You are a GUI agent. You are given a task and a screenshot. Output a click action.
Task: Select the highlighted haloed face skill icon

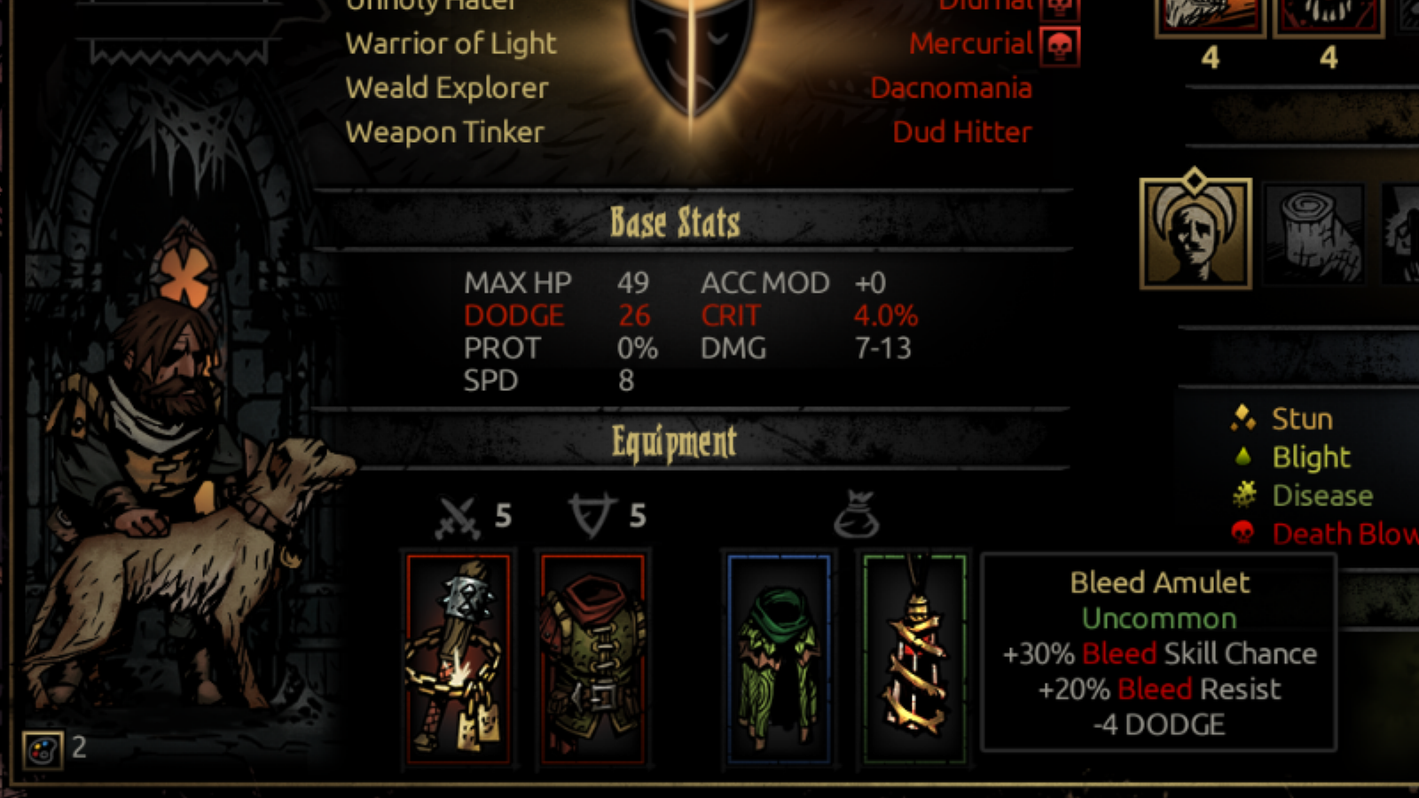coord(1196,232)
